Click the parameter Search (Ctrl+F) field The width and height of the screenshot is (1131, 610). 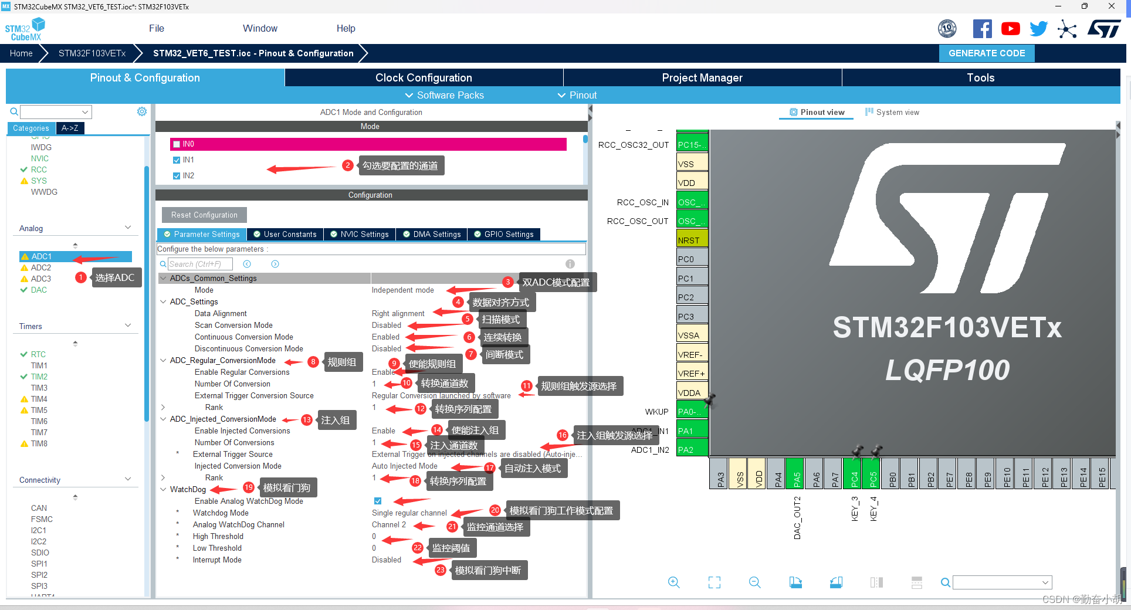pyautogui.click(x=200, y=264)
